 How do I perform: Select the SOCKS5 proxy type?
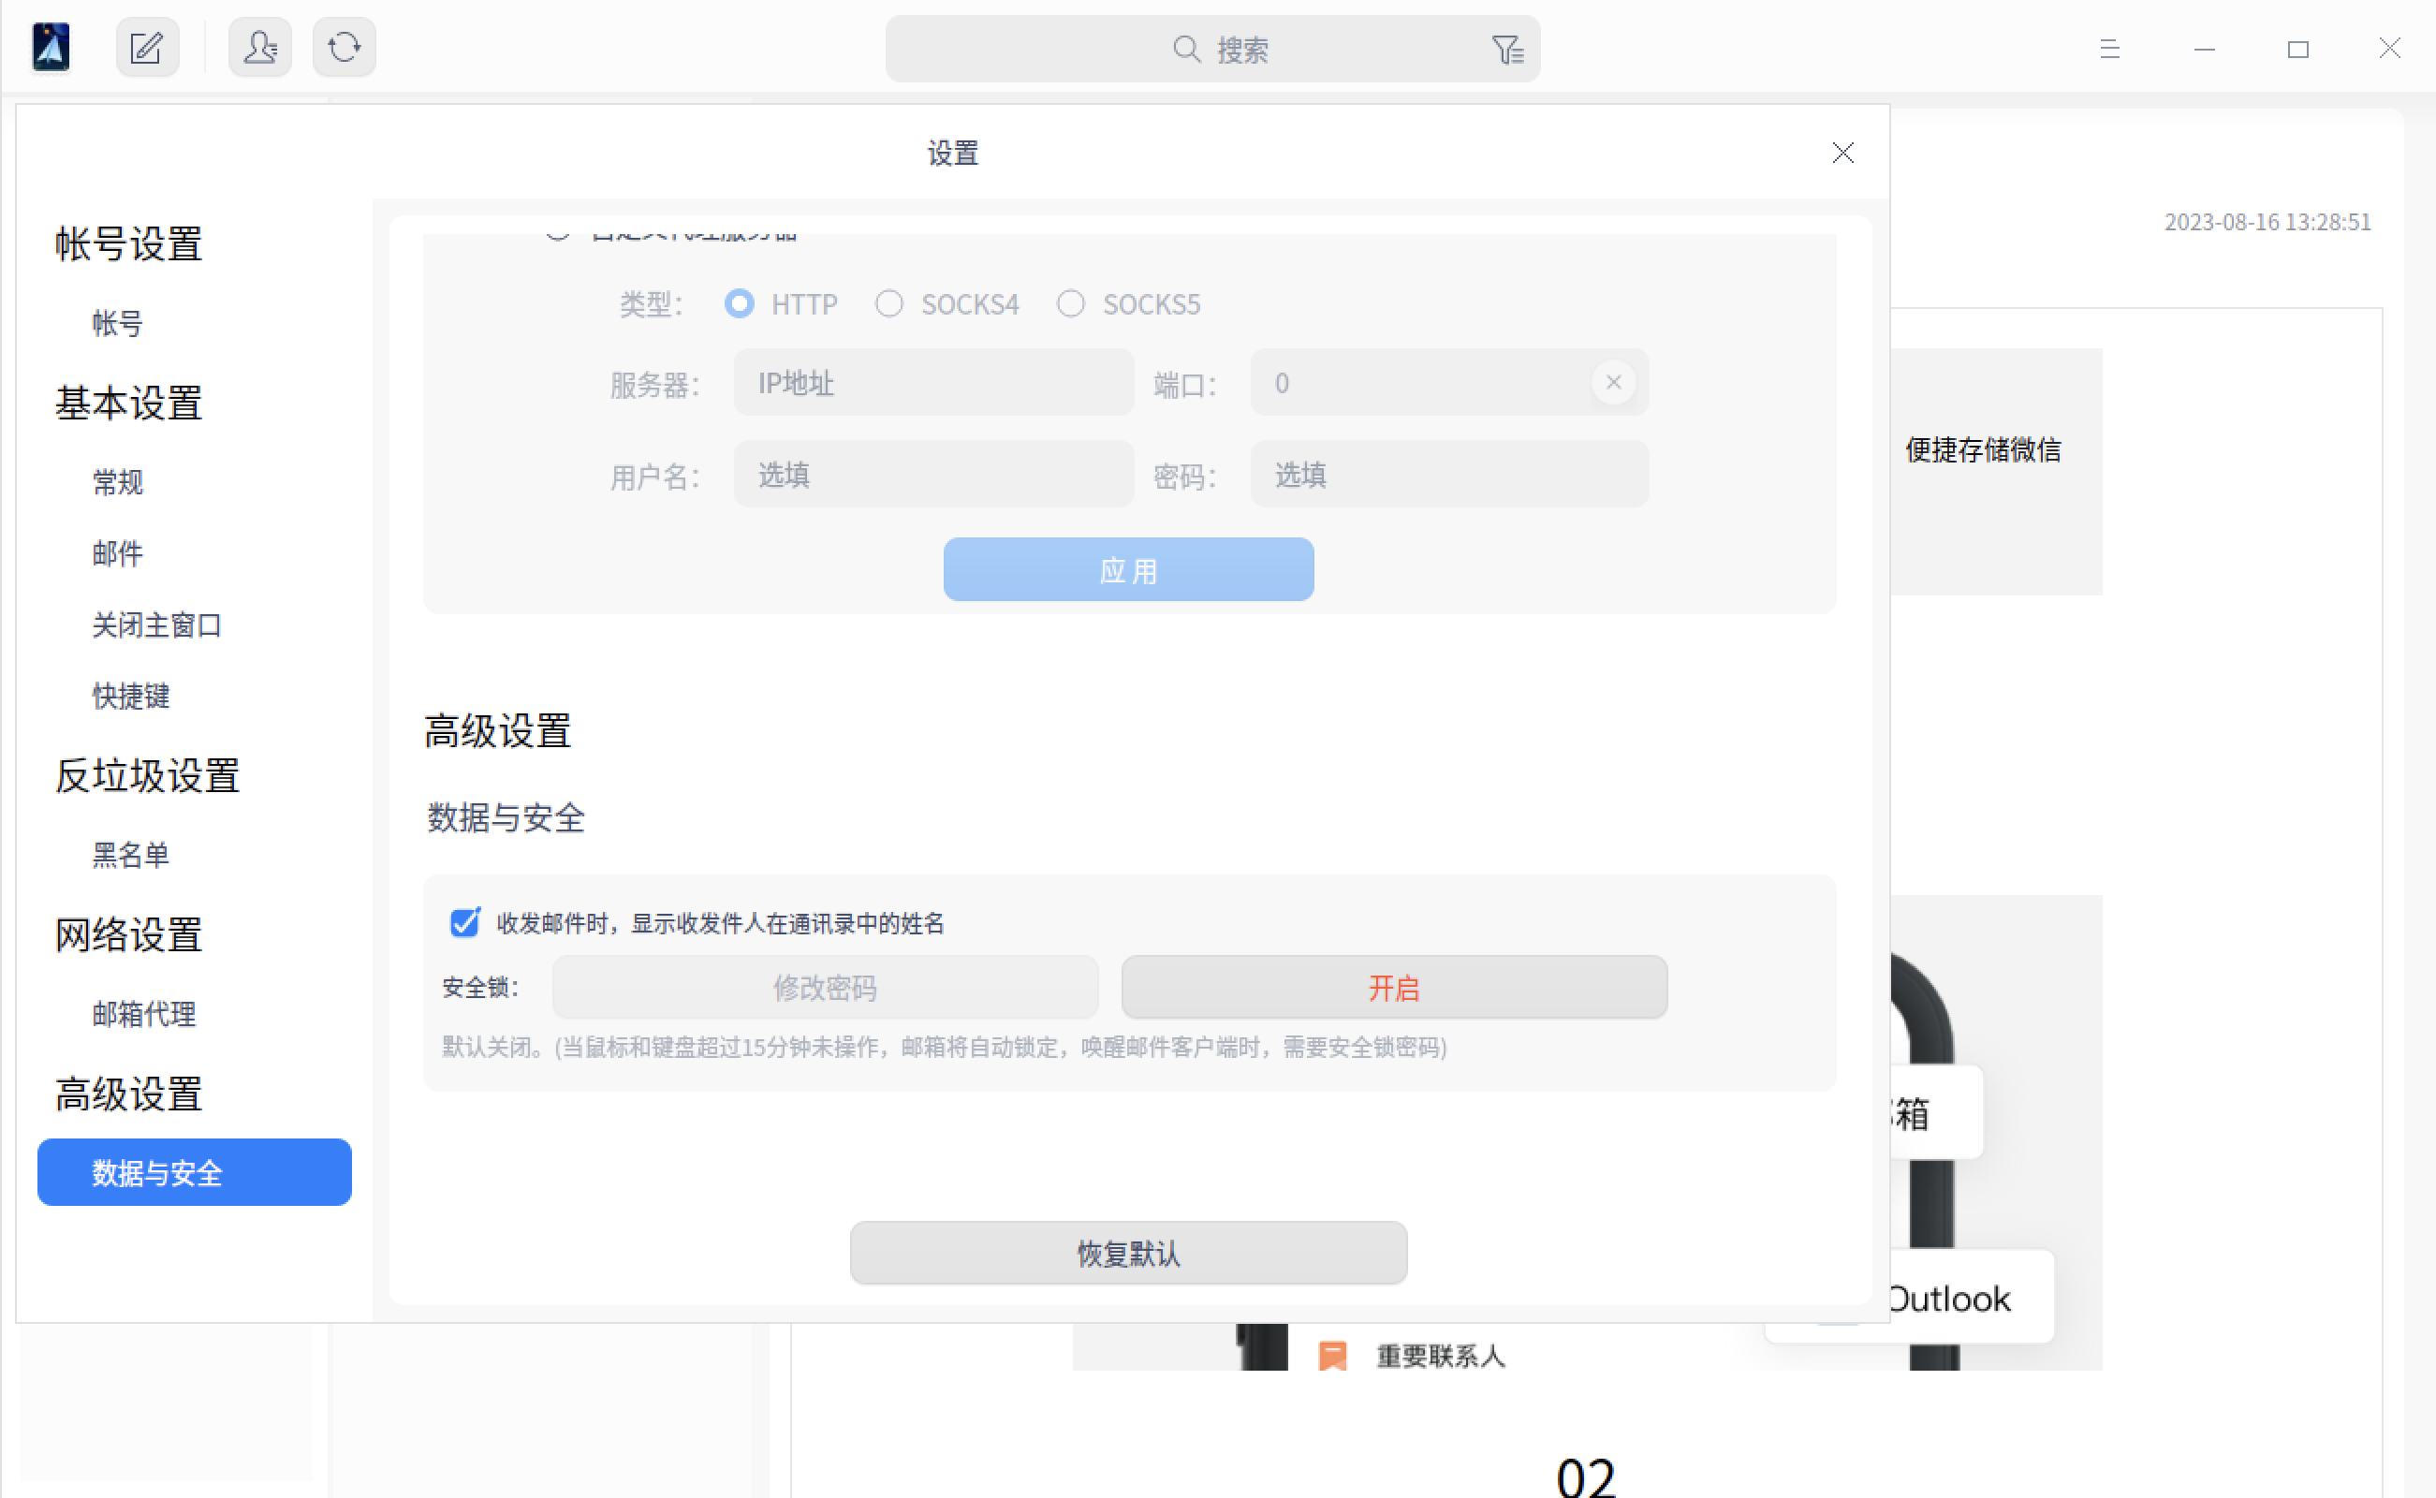coord(1070,303)
